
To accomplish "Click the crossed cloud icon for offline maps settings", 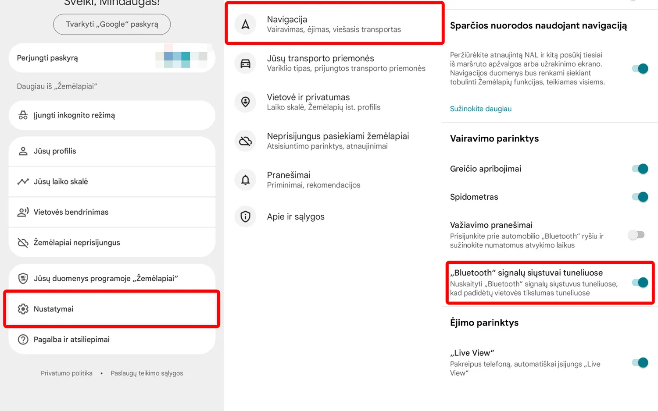I will coord(245,141).
